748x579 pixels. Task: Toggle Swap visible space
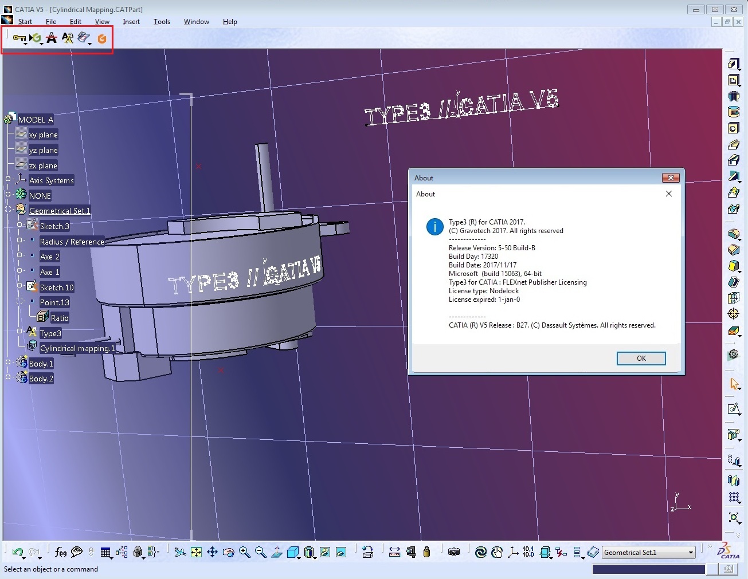341,552
